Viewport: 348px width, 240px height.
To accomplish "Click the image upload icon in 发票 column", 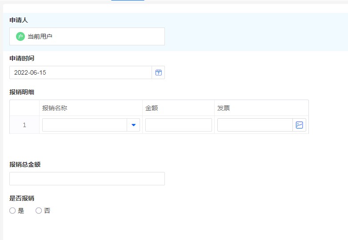I will (x=299, y=125).
